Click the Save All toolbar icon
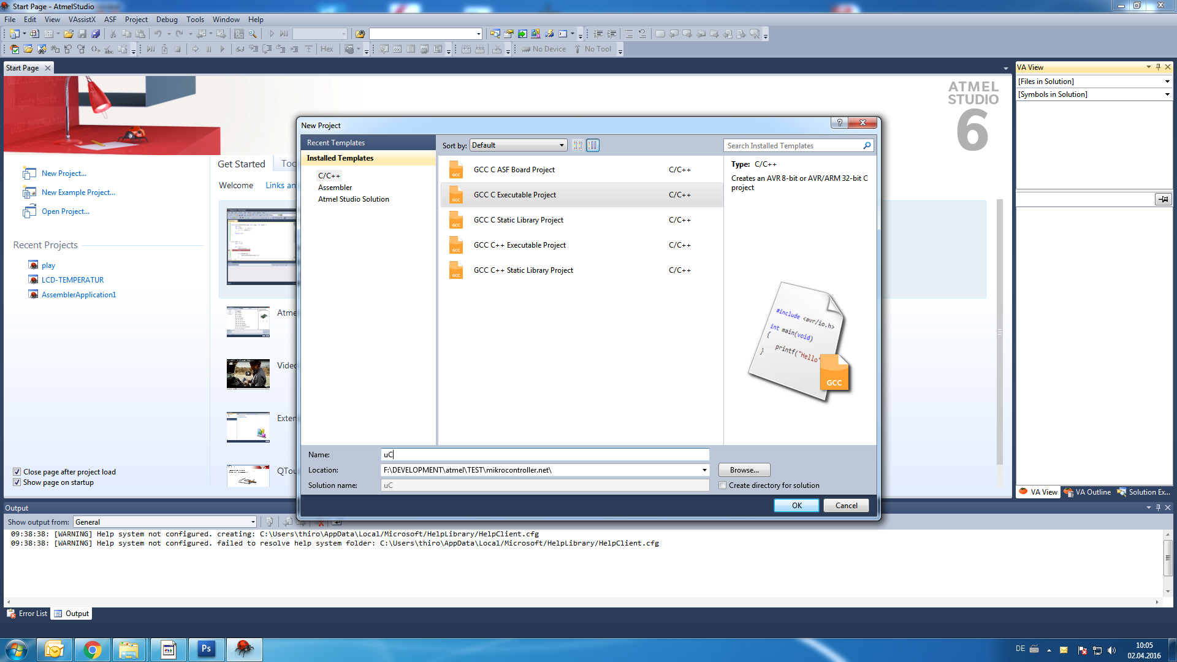 pyautogui.click(x=95, y=34)
